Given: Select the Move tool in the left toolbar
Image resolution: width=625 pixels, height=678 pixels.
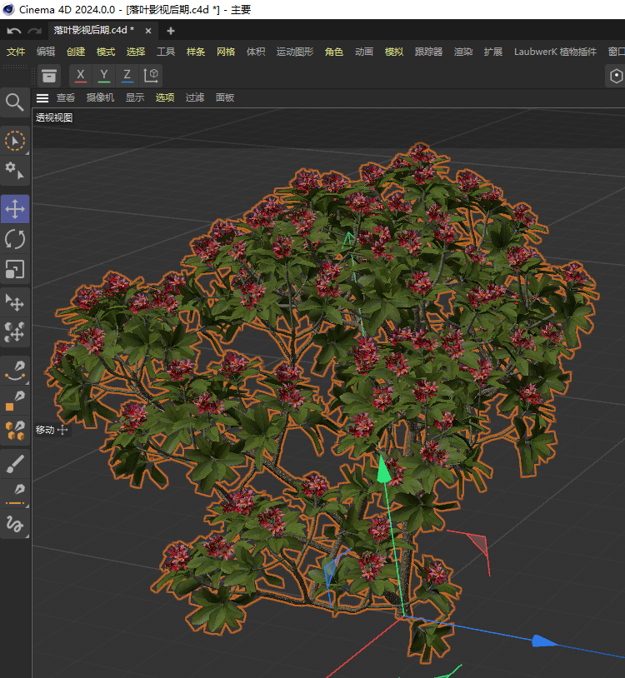Looking at the screenshot, I should (x=15, y=209).
